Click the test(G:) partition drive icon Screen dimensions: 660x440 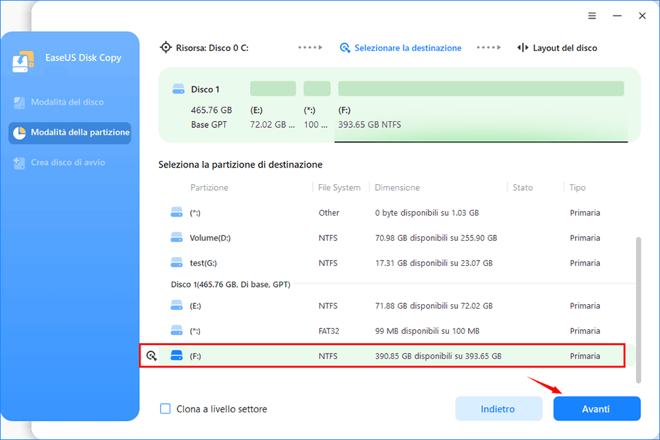tap(176, 263)
